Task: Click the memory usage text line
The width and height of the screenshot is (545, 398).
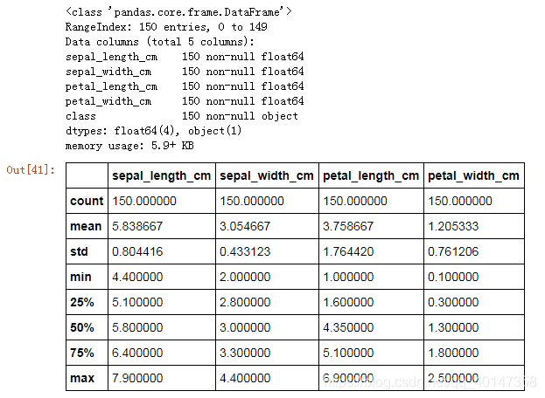Action: 129,146
